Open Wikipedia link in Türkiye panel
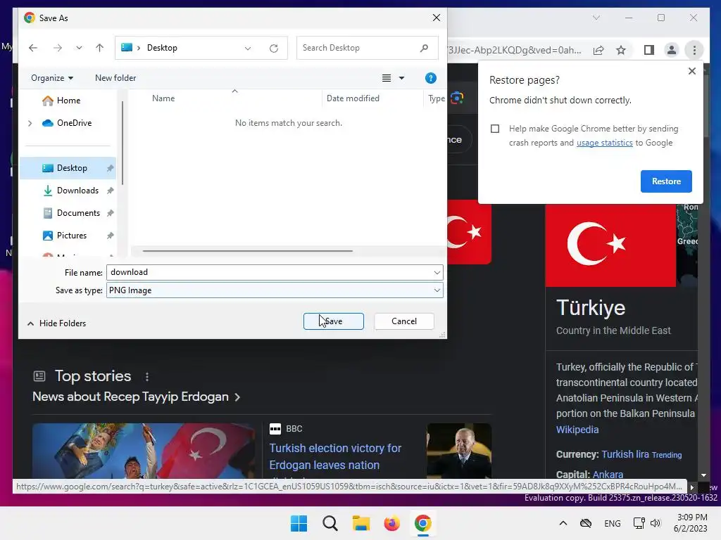The height and width of the screenshot is (540, 721). (x=577, y=430)
